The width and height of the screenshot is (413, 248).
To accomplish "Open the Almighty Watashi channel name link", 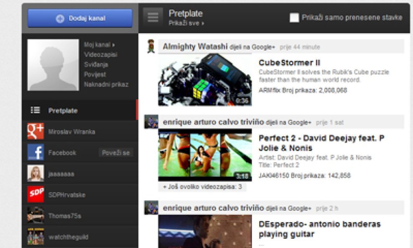I will 195,47.
